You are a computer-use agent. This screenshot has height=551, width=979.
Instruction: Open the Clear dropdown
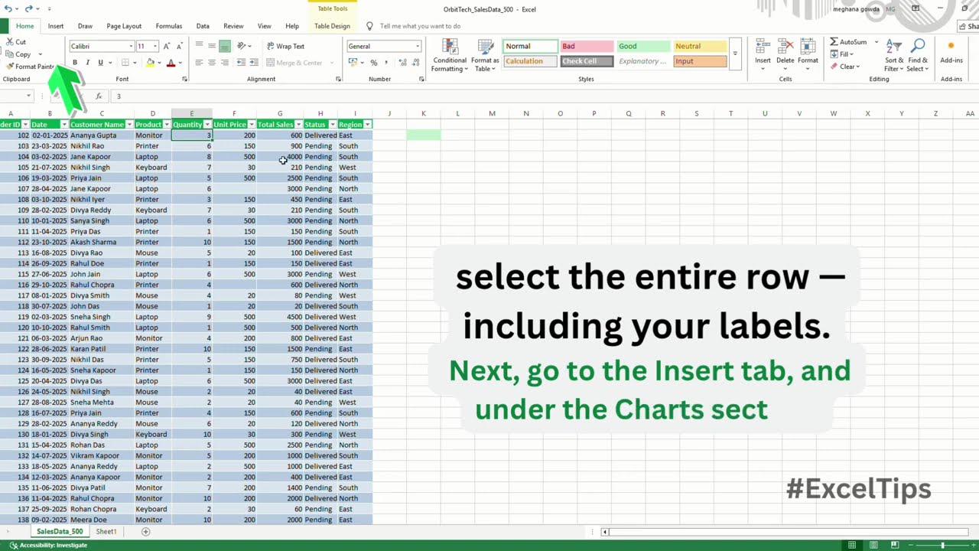coord(845,67)
